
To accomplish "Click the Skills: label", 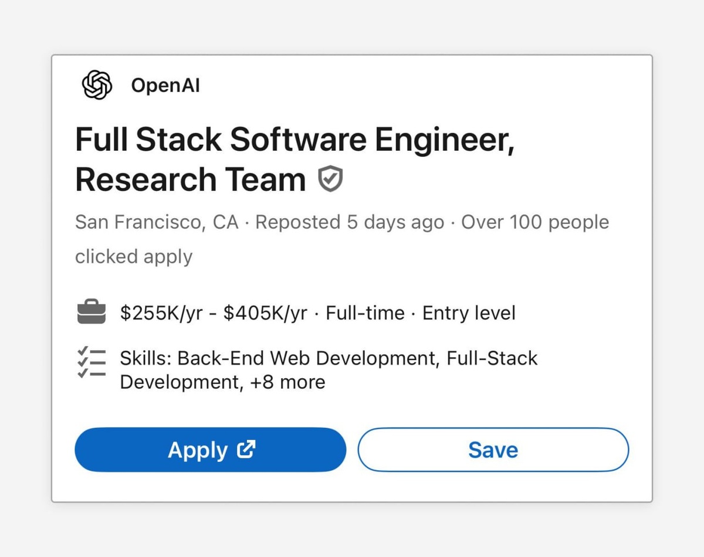I will [x=146, y=358].
